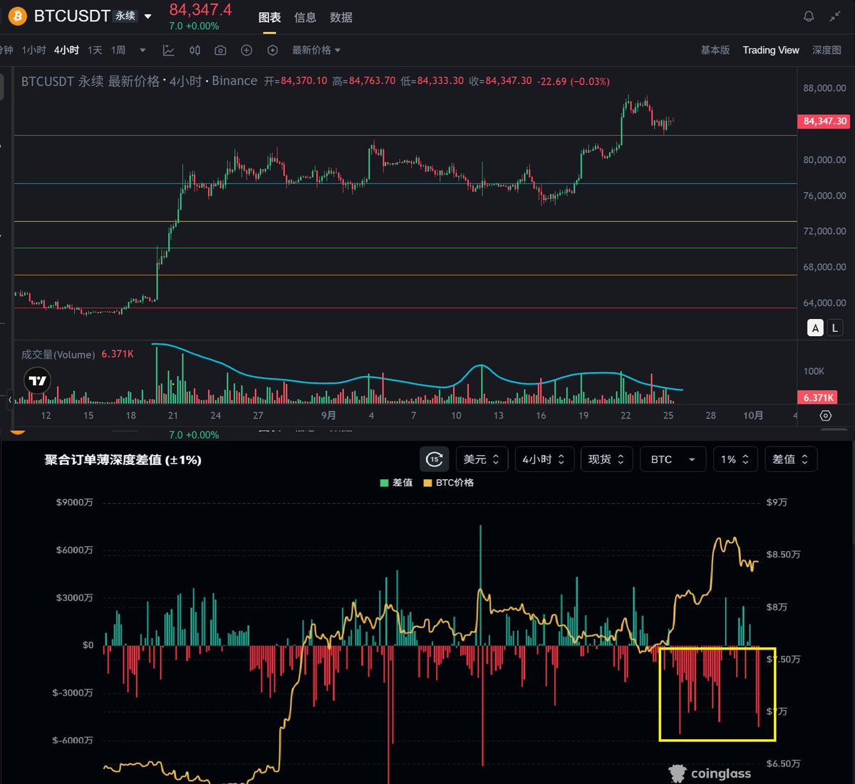This screenshot has height=784, width=855.
Task: Open the technical indicators line-chart icon
Action: click(169, 51)
